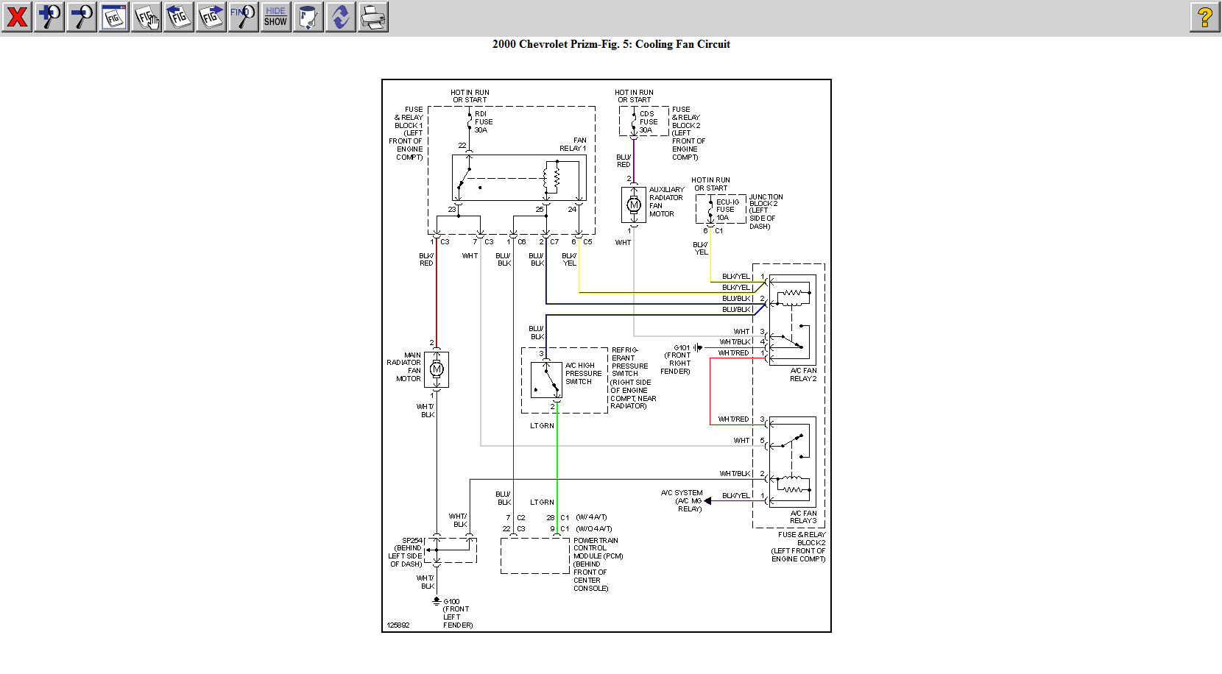Go to the previous figure

pos(179,17)
